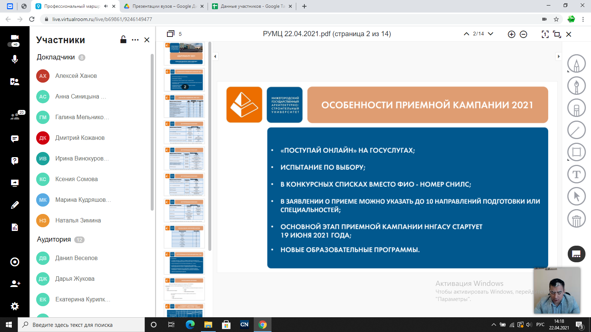Switch to Профессиональный маршрут tab
The height and width of the screenshot is (332, 591).
(x=75, y=6)
